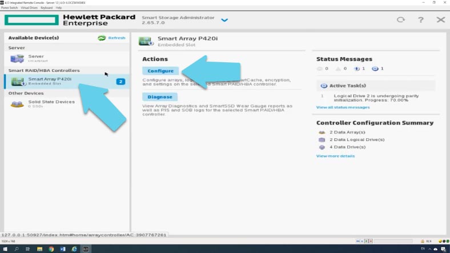Open File Explorer from the taskbar
This screenshot has width=450, height=253.
(x=39, y=249)
